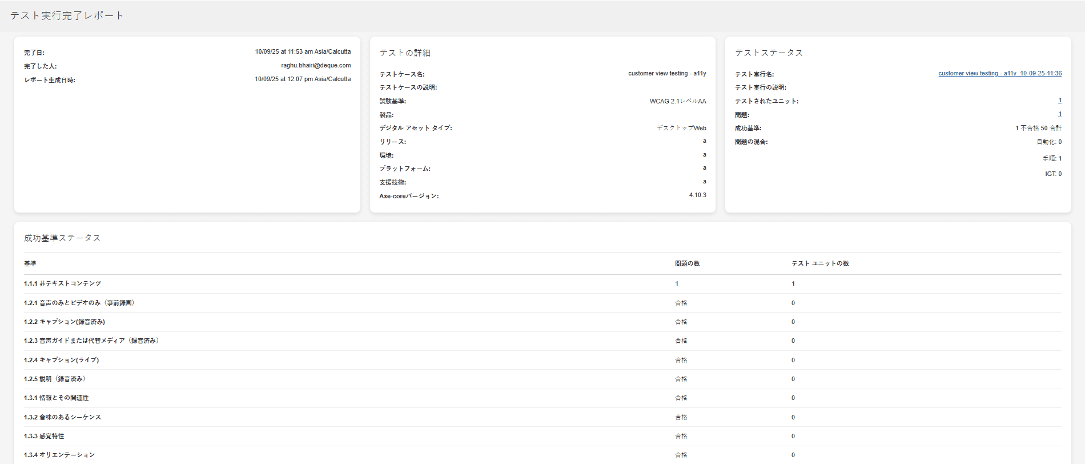Screen dimensions: 1085x464
Task: Click the テスト ユニットの数 column header
Action: point(820,263)
